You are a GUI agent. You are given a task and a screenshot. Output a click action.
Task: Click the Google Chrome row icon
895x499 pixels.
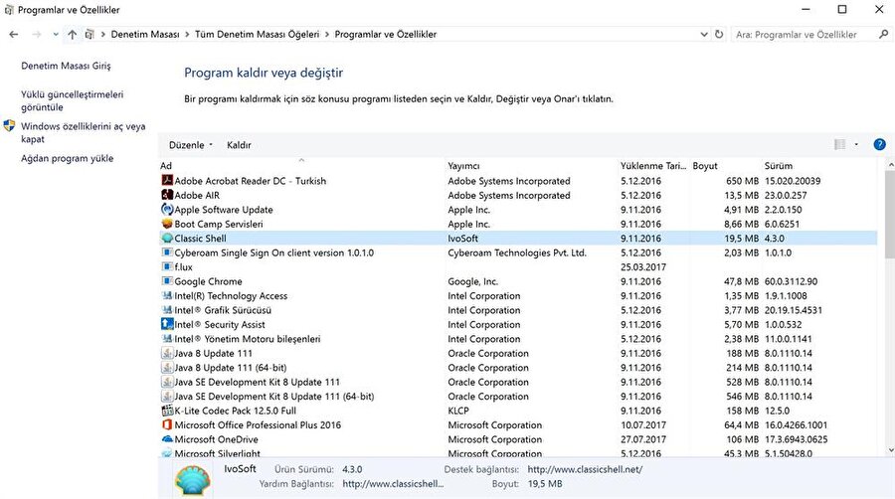[x=167, y=281]
